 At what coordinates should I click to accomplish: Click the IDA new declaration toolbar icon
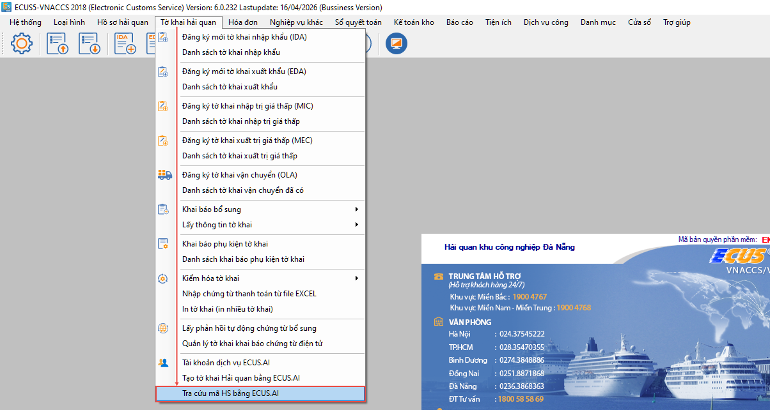pyautogui.click(x=125, y=43)
